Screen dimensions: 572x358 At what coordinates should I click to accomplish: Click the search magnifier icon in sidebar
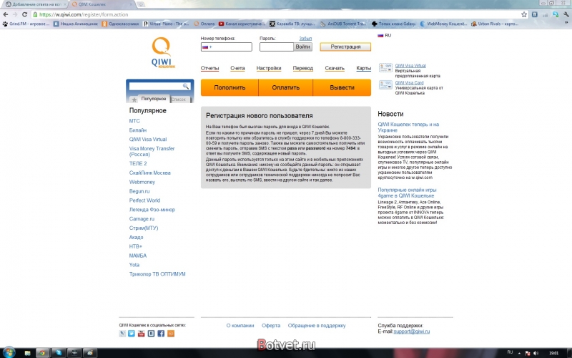click(x=186, y=86)
